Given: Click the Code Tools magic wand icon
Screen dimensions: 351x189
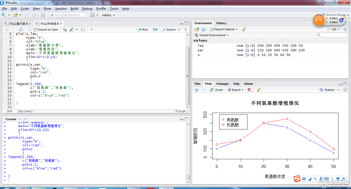Looking at the screenshot, I should click(72, 30).
